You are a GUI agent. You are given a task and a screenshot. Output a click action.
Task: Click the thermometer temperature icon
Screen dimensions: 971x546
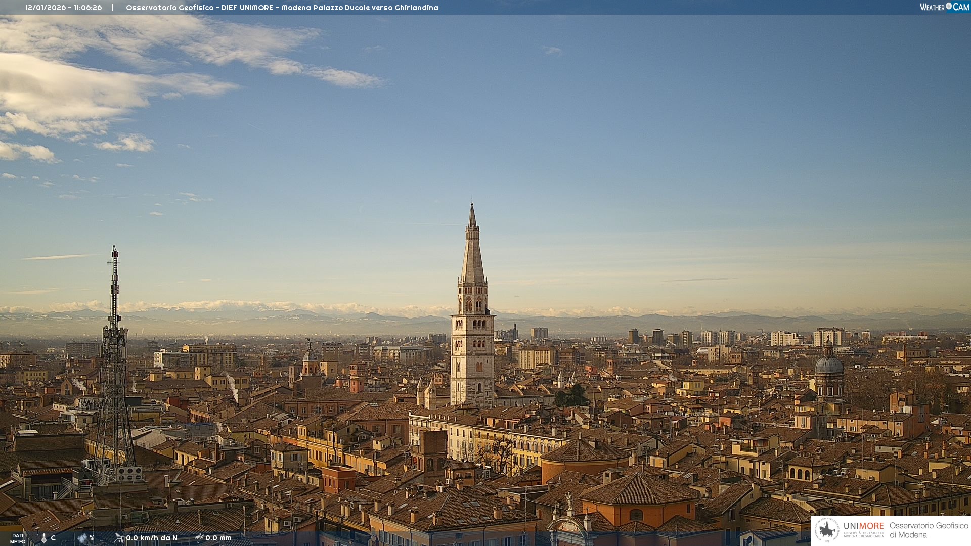coord(43,538)
